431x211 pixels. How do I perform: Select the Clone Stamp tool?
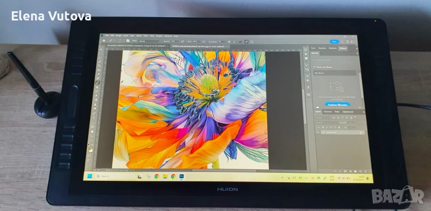point(97,87)
